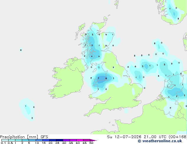Click the weatheronline.co.uk copyright link
The width and height of the screenshot is (187, 144).
[x=160, y=141]
